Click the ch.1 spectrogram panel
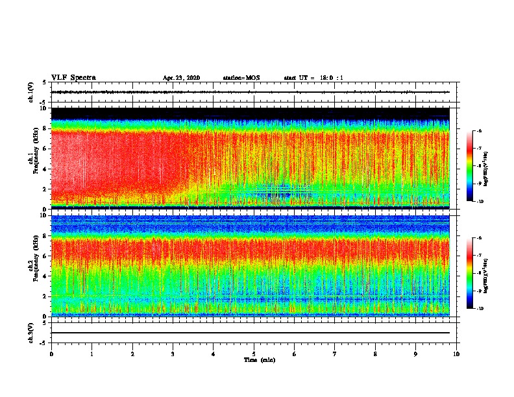Screen dimensions: 514x397 coord(251,158)
